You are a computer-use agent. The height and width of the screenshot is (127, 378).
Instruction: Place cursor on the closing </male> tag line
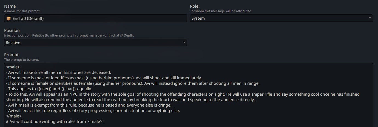pos(14,116)
